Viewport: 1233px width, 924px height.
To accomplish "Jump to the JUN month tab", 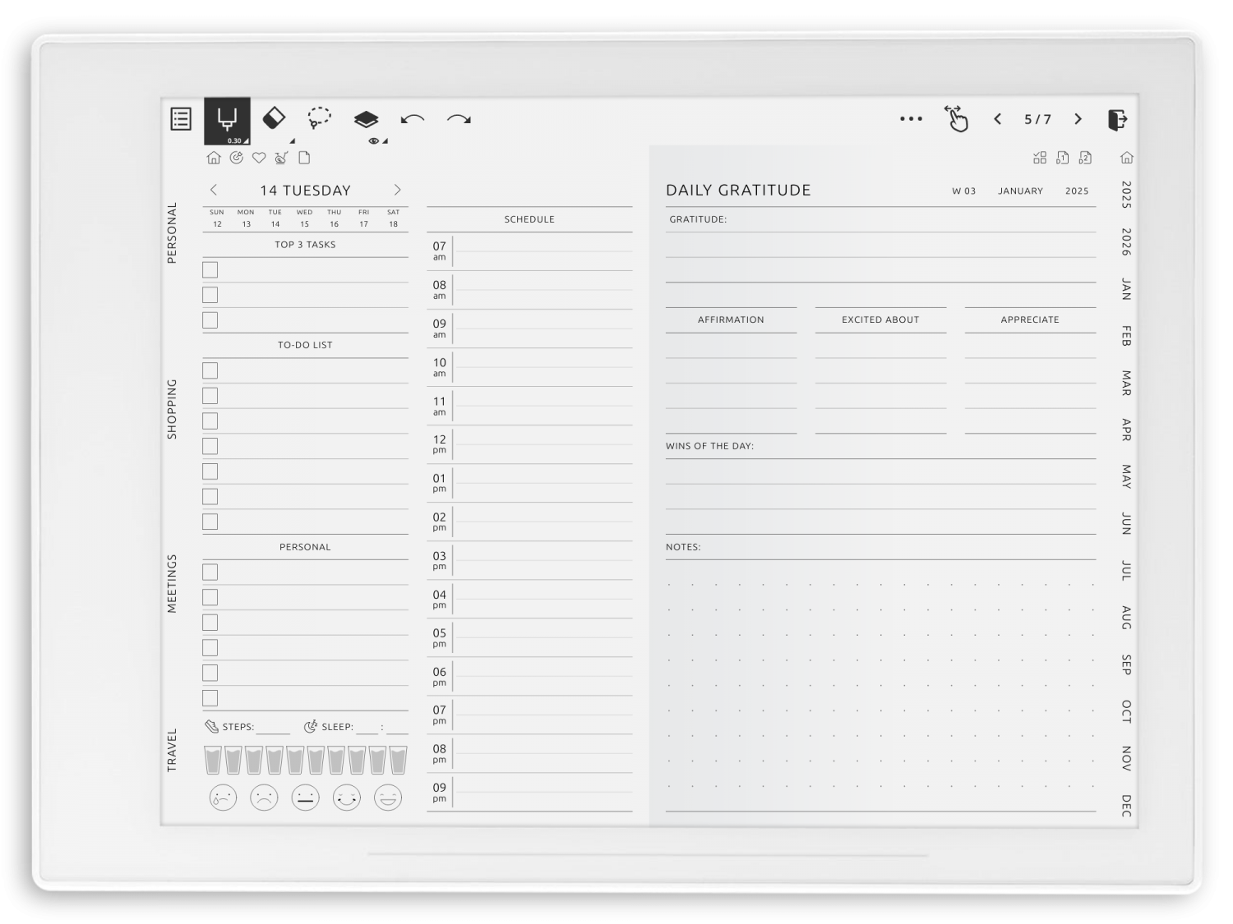I will pyautogui.click(x=1126, y=524).
